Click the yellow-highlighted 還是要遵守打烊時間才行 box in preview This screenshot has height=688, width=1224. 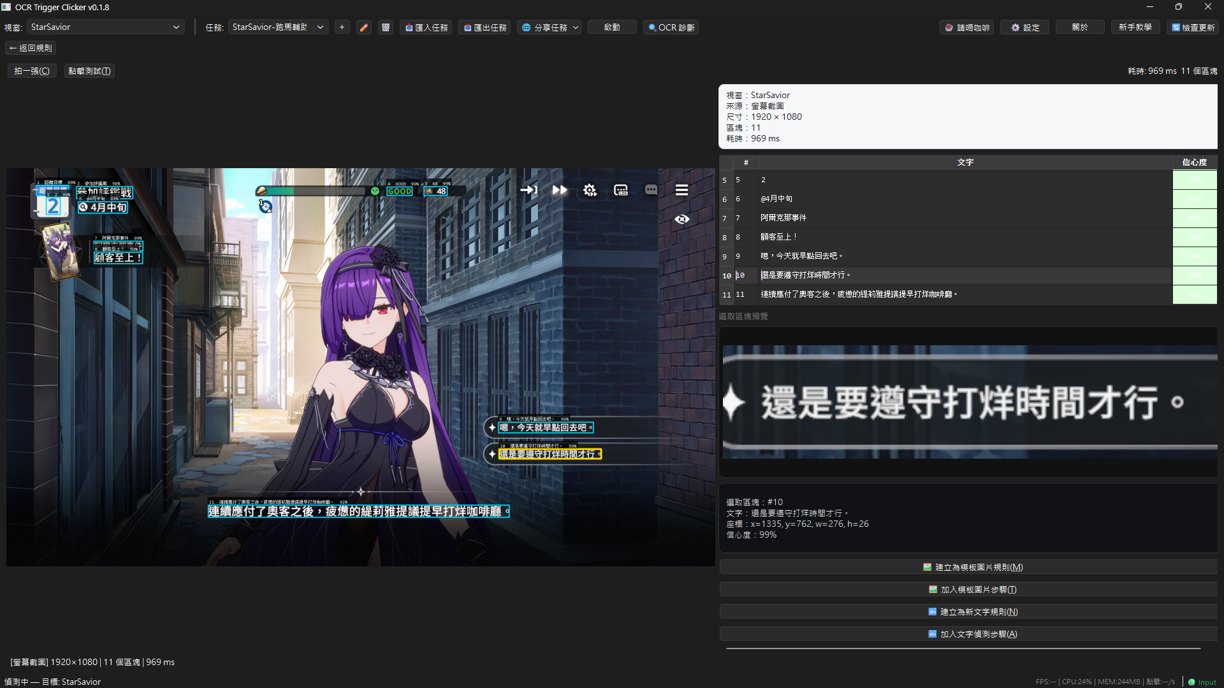[x=550, y=454]
